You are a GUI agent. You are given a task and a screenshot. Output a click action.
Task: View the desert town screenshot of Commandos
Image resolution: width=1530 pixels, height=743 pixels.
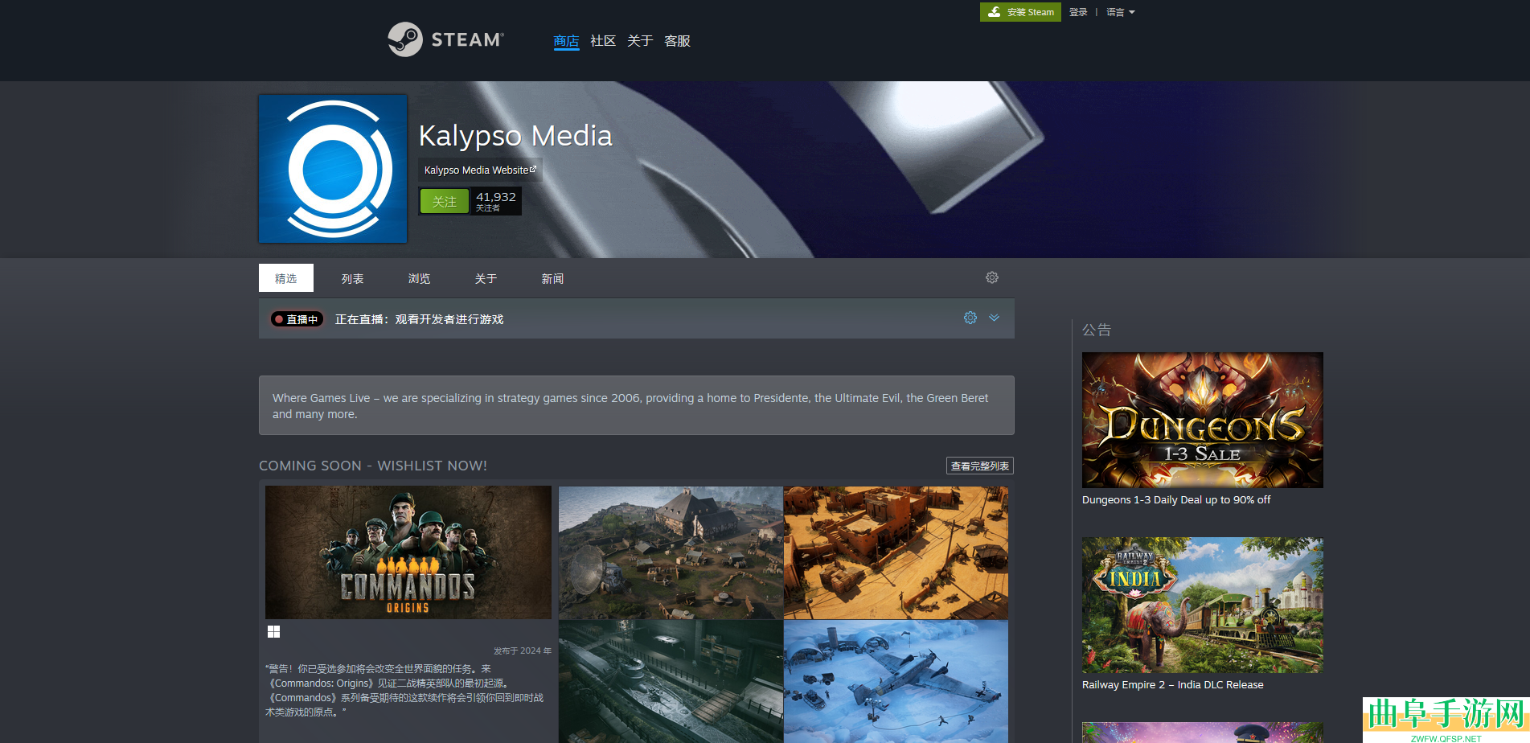pos(896,552)
